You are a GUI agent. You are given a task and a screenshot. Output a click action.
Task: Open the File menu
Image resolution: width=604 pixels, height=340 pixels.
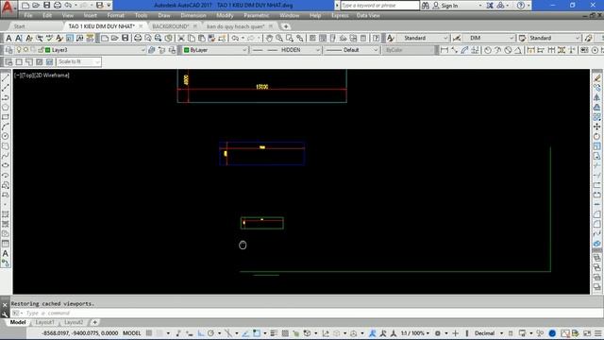pos(28,15)
